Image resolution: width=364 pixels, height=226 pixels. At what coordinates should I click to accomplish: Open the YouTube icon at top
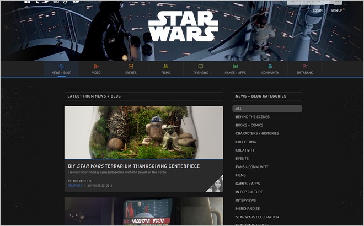(x=76, y=2)
